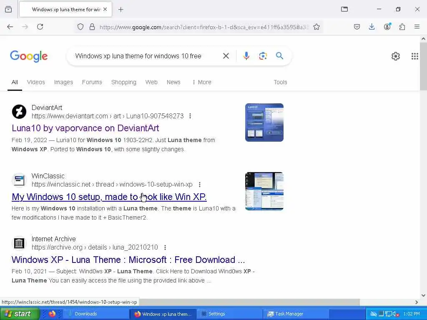Viewport: 427px width, 320px height.
Task: Click the DeviantArt site favicon
Action: pyautogui.click(x=19, y=112)
